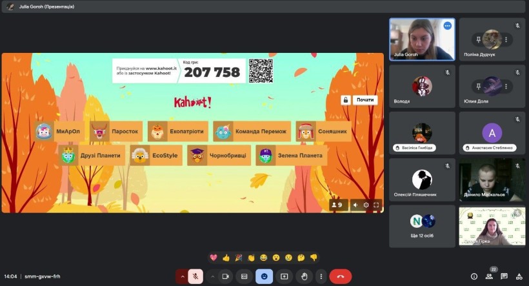Click the Почати start button in Kahoot

coord(365,100)
